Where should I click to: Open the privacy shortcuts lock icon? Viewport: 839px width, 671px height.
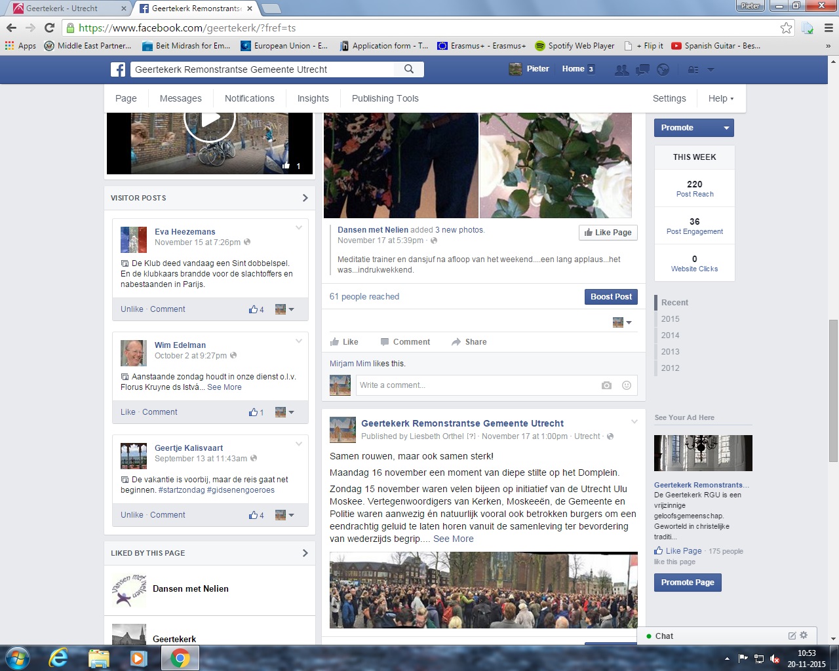click(x=693, y=69)
